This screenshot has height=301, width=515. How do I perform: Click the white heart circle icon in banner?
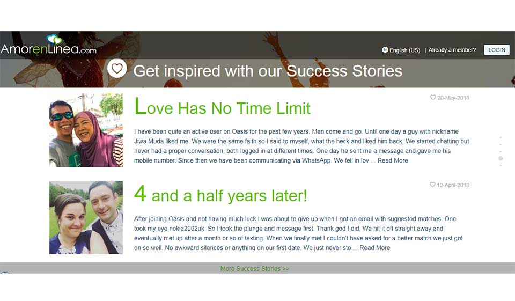[x=117, y=69]
